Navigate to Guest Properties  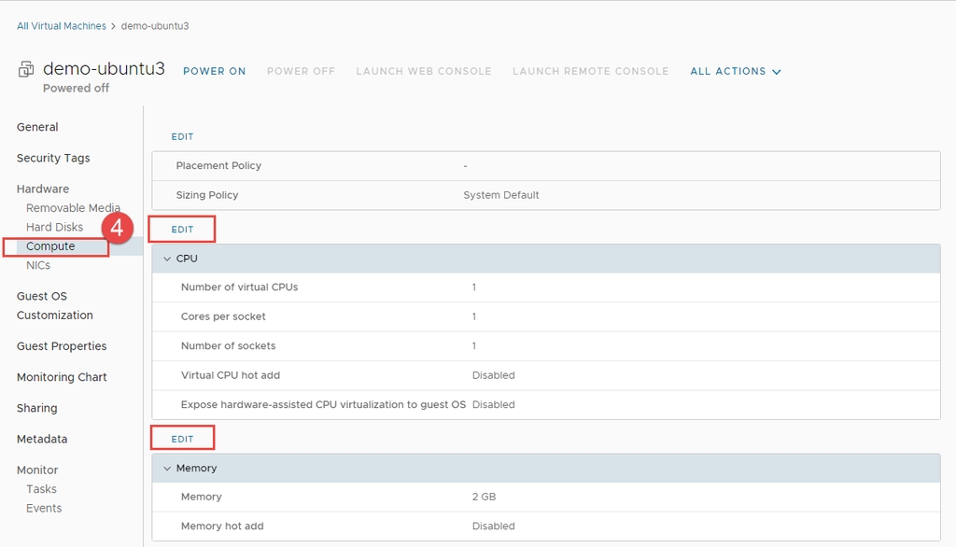pos(62,346)
